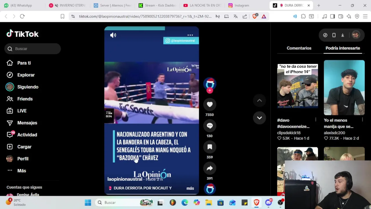
Task: Open the Leo AI sparkle icon
Action: 349,17
